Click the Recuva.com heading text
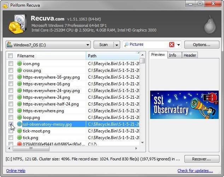Viewport: 224px width, 177px height. 47,19
